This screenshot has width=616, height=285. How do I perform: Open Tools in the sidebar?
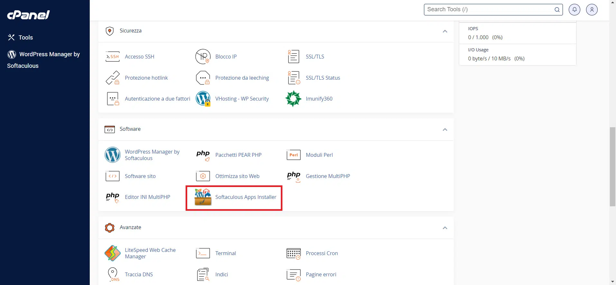(20, 38)
